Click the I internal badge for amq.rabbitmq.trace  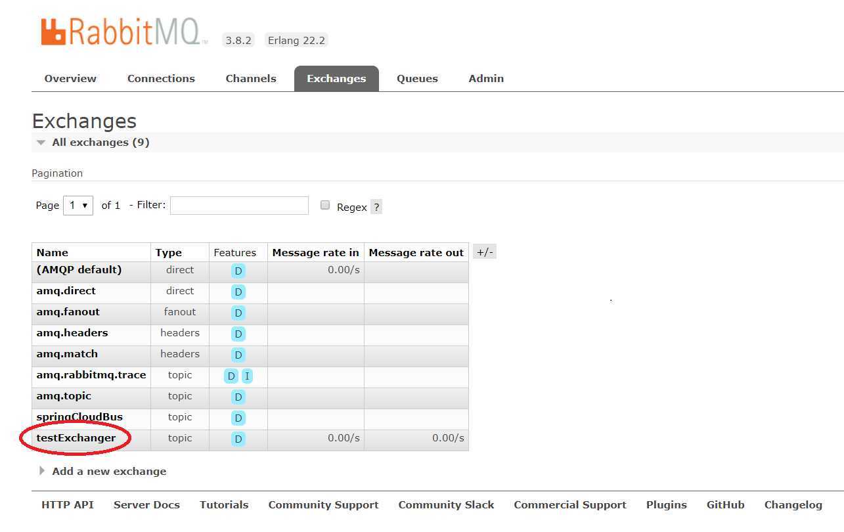(247, 376)
